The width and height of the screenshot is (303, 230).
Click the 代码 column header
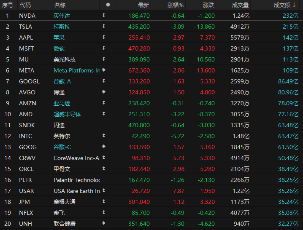25,5
